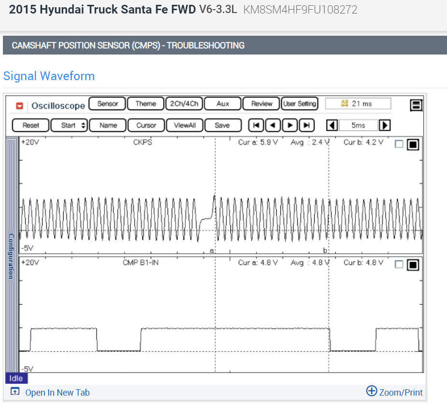Click the Cur b: 4.2 V reading
Viewport: 447px width, 412px height.
[x=363, y=142]
